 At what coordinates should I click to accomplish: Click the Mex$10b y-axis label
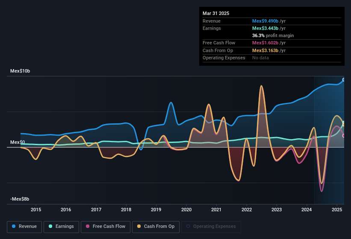tap(20, 71)
